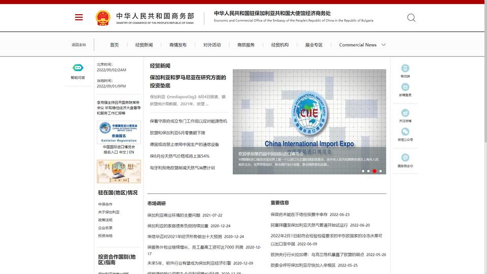
Task: Open the search magnifier icon
Action: point(411,18)
